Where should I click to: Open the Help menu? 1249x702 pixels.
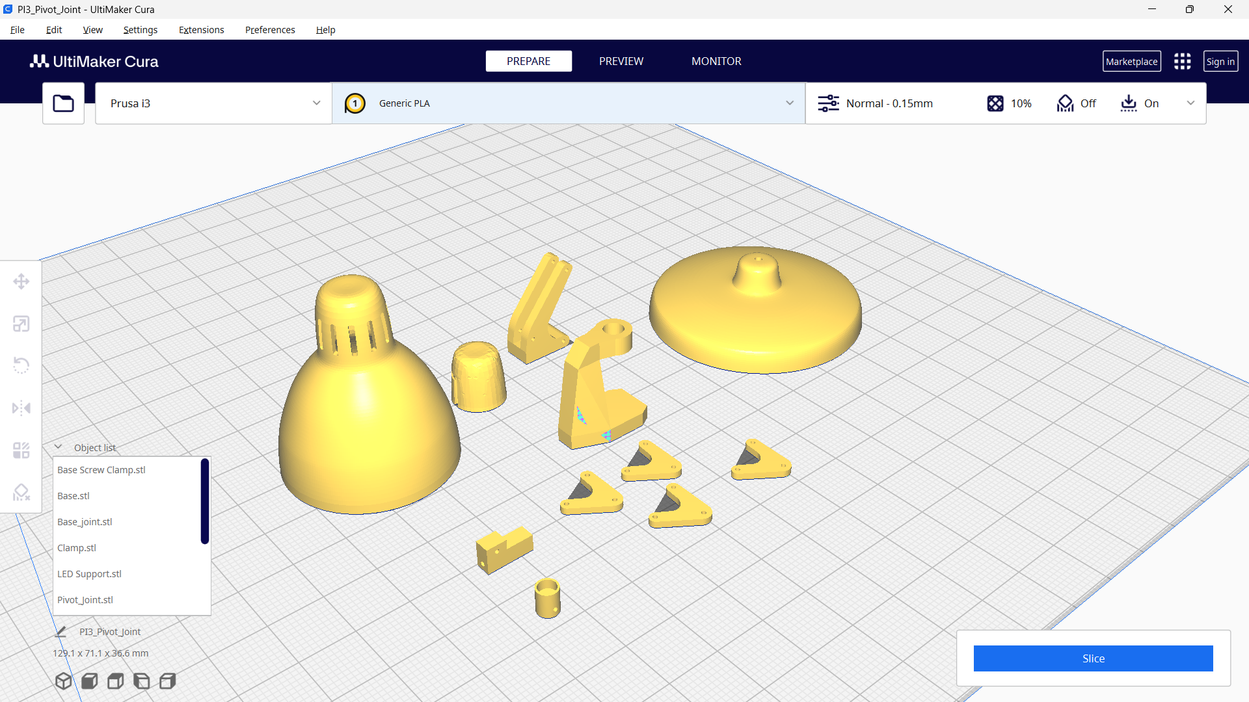(x=325, y=30)
